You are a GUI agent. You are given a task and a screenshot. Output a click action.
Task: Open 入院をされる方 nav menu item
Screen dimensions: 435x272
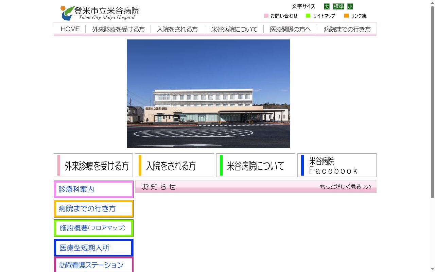pyautogui.click(x=177, y=29)
